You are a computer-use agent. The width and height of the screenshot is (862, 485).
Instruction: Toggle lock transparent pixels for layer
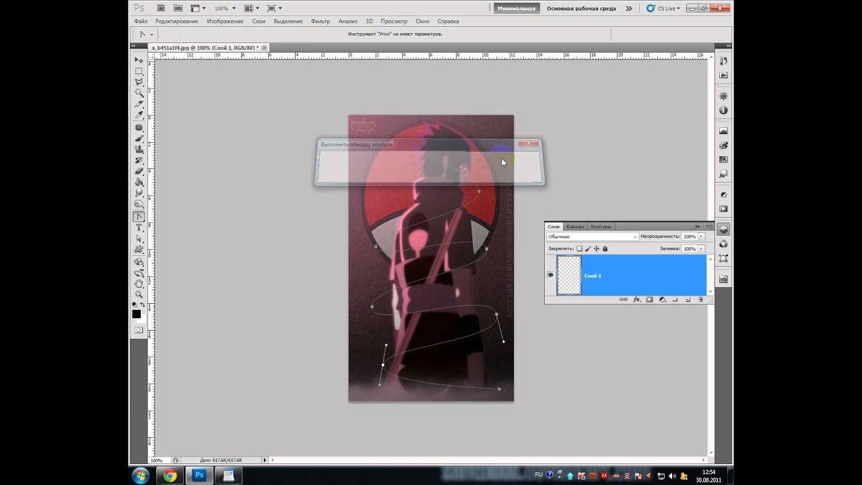pos(579,249)
